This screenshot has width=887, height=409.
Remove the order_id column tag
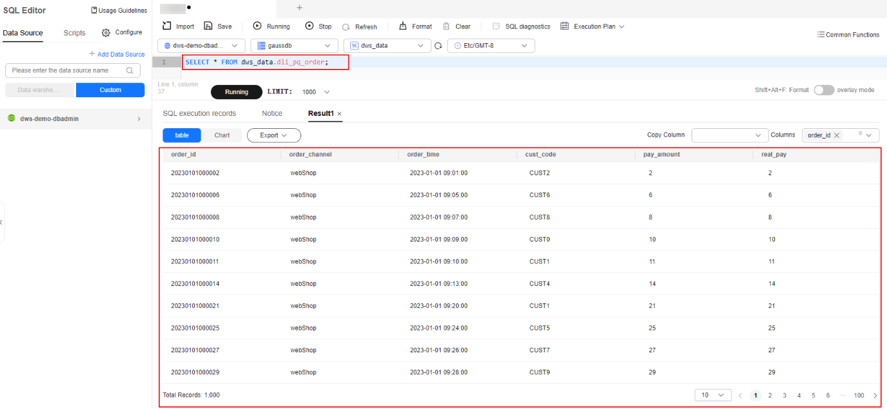click(x=837, y=135)
